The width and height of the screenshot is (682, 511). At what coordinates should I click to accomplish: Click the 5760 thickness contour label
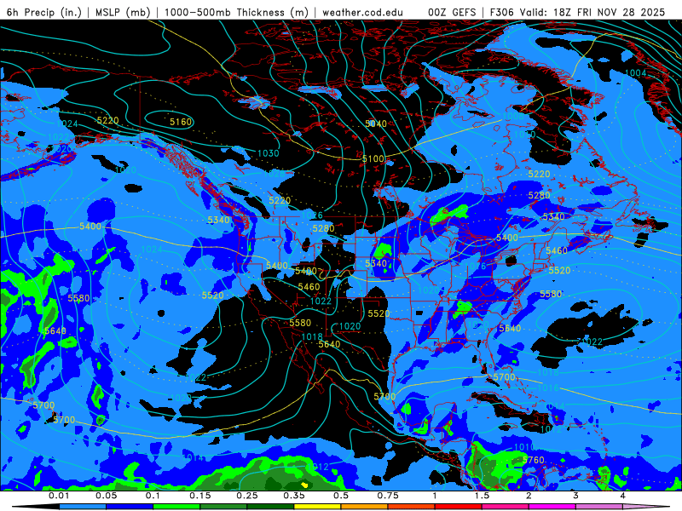[x=534, y=460]
